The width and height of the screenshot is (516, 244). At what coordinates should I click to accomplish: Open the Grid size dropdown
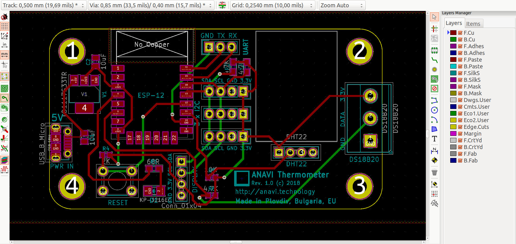pyautogui.click(x=272, y=5)
